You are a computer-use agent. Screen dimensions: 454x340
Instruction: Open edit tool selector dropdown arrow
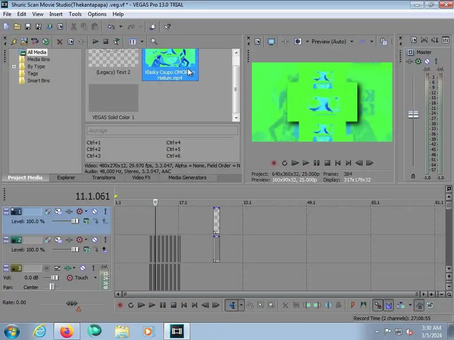(241, 305)
